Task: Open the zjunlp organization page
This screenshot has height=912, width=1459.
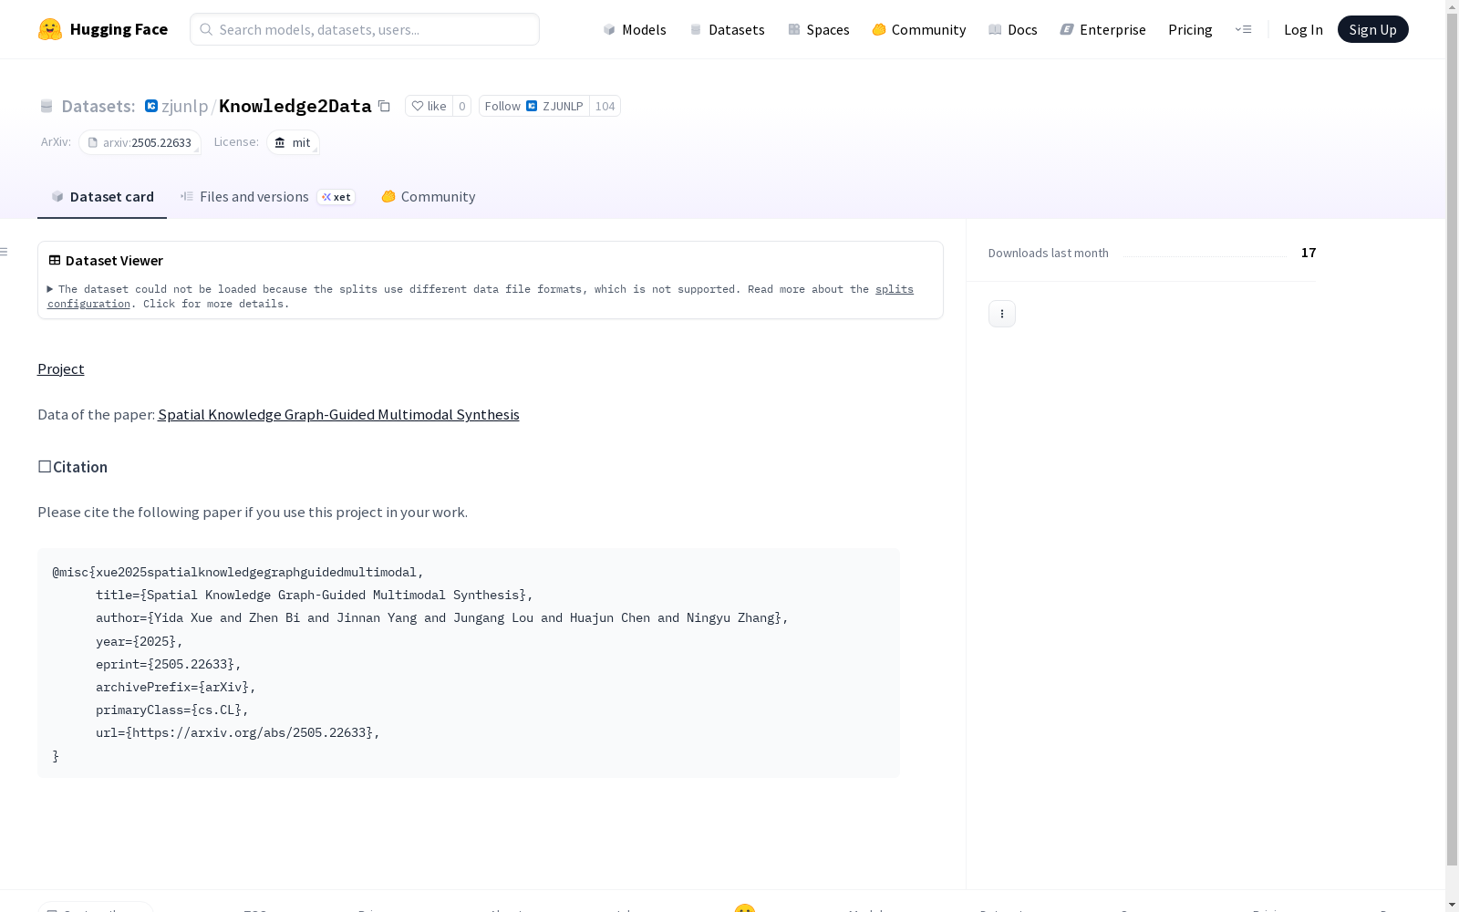Action: (185, 106)
